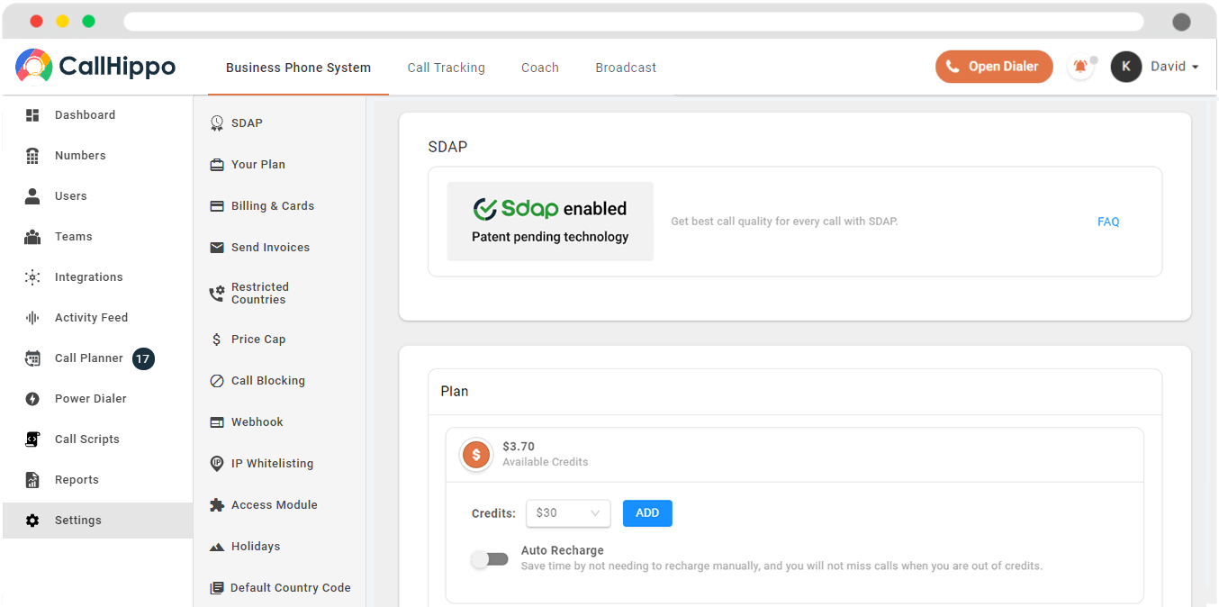Click the Auto Recharge label text
The height and width of the screenshot is (607, 1219).
click(x=563, y=550)
